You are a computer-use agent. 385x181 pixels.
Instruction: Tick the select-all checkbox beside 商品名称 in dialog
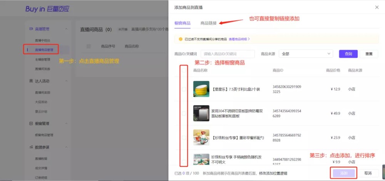tap(184, 70)
